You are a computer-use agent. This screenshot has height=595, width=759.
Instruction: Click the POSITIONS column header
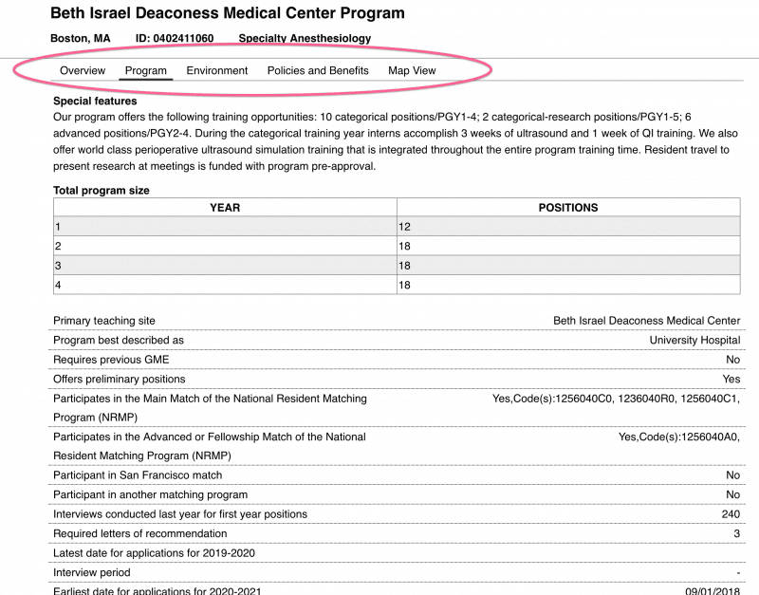(x=568, y=208)
